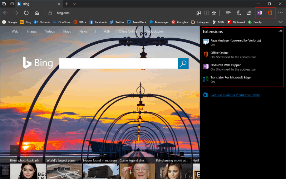The width and height of the screenshot is (286, 179).
Task: Click the Office Online toolbar icon
Action: (270, 13)
